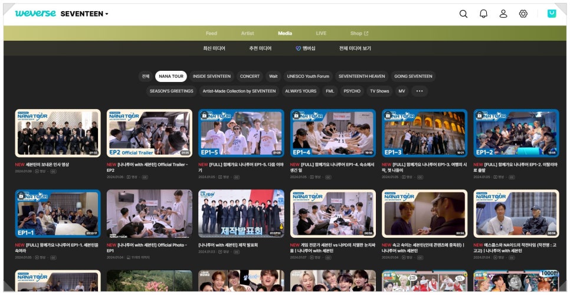Select the INSIDE SEVENTEEN filter chip
The height and width of the screenshot is (295, 570).
pos(212,76)
